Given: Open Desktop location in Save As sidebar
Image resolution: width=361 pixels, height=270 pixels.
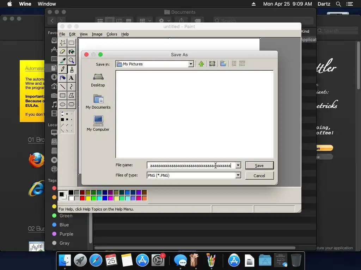Looking at the screenshot, I should (x=98, y=80).
